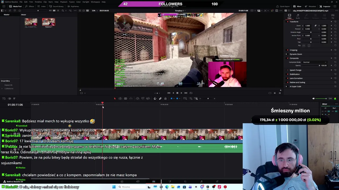Click the media pool search magnifier
This screenshot has height=190, width=339.
click(x=63, y=11)
